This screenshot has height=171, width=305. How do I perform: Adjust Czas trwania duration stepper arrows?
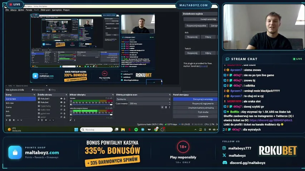169,104
